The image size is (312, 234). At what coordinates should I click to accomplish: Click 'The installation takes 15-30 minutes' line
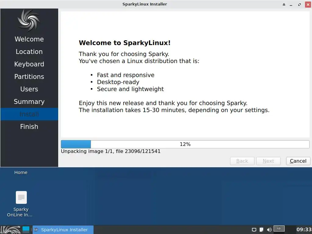point(174,110)
